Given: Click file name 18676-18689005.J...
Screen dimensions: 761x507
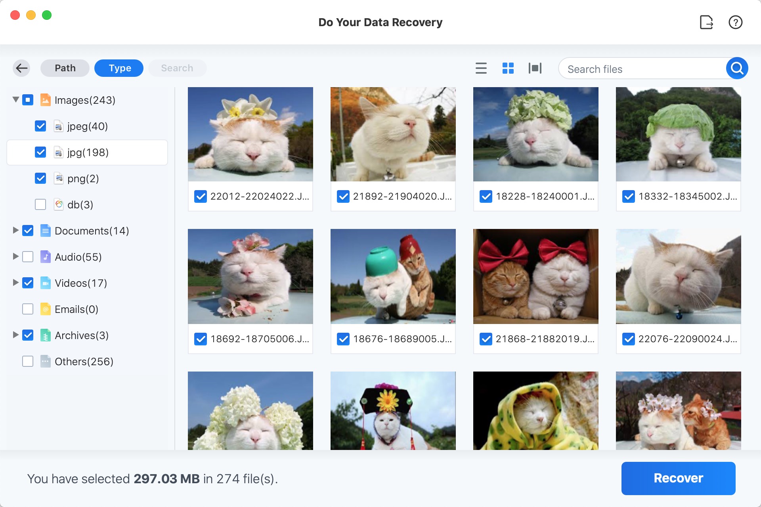Looking at the screenshot, I should (x=402, y=339).
